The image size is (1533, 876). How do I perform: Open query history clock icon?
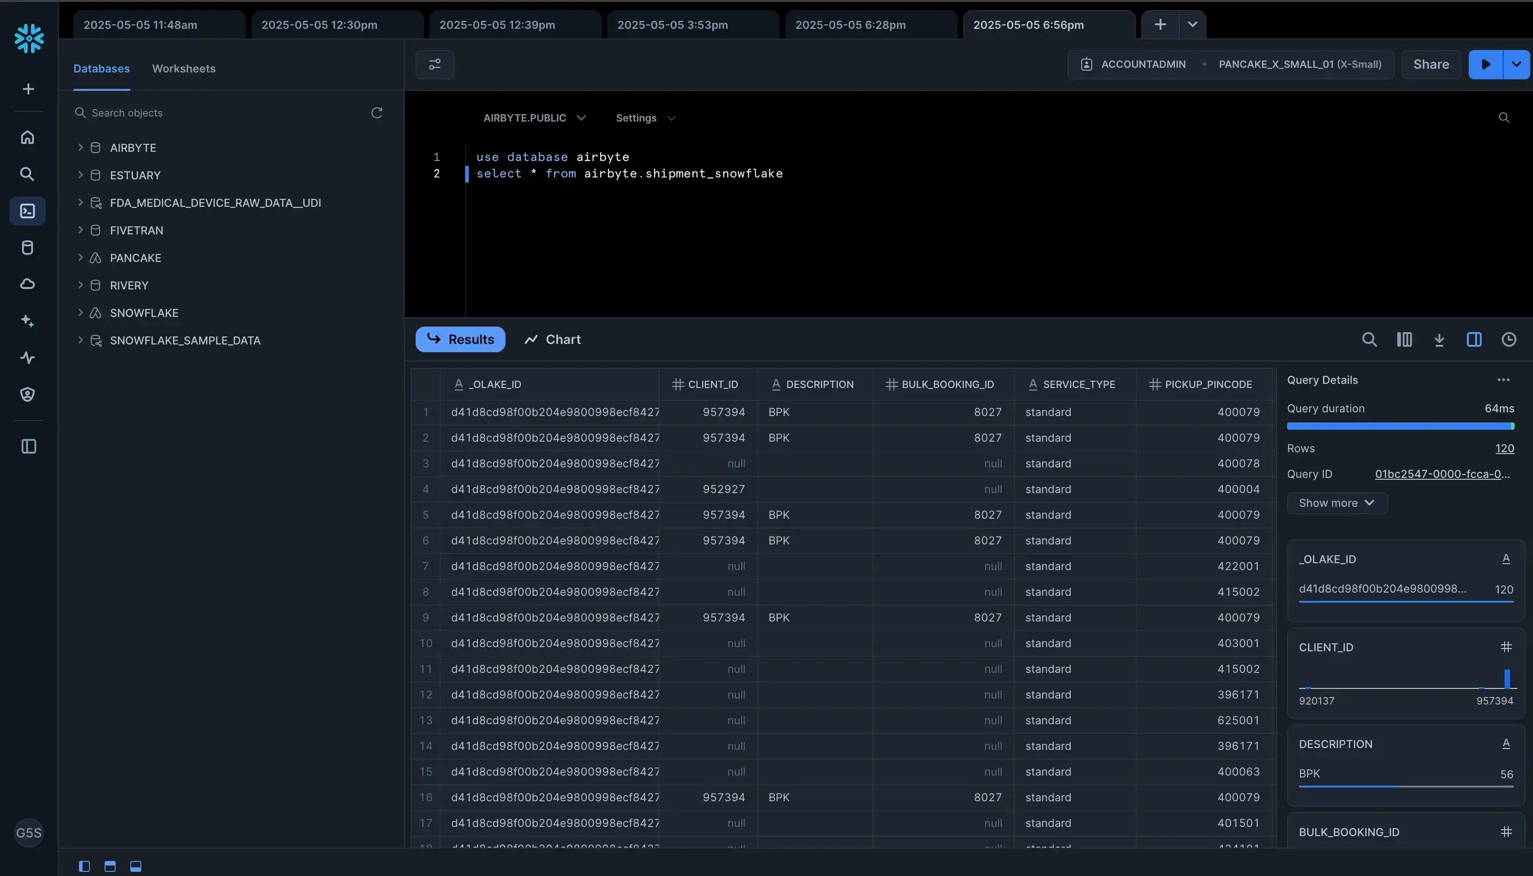1508,340
